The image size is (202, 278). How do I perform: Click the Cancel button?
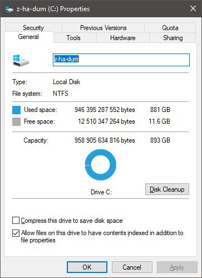[132, 267]
